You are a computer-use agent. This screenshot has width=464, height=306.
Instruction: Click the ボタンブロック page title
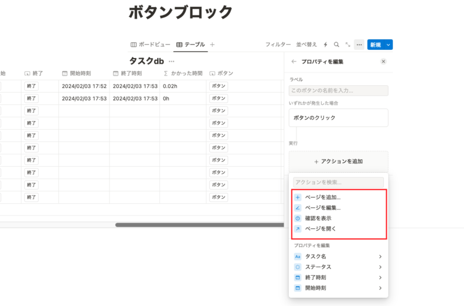pos(180,12)
